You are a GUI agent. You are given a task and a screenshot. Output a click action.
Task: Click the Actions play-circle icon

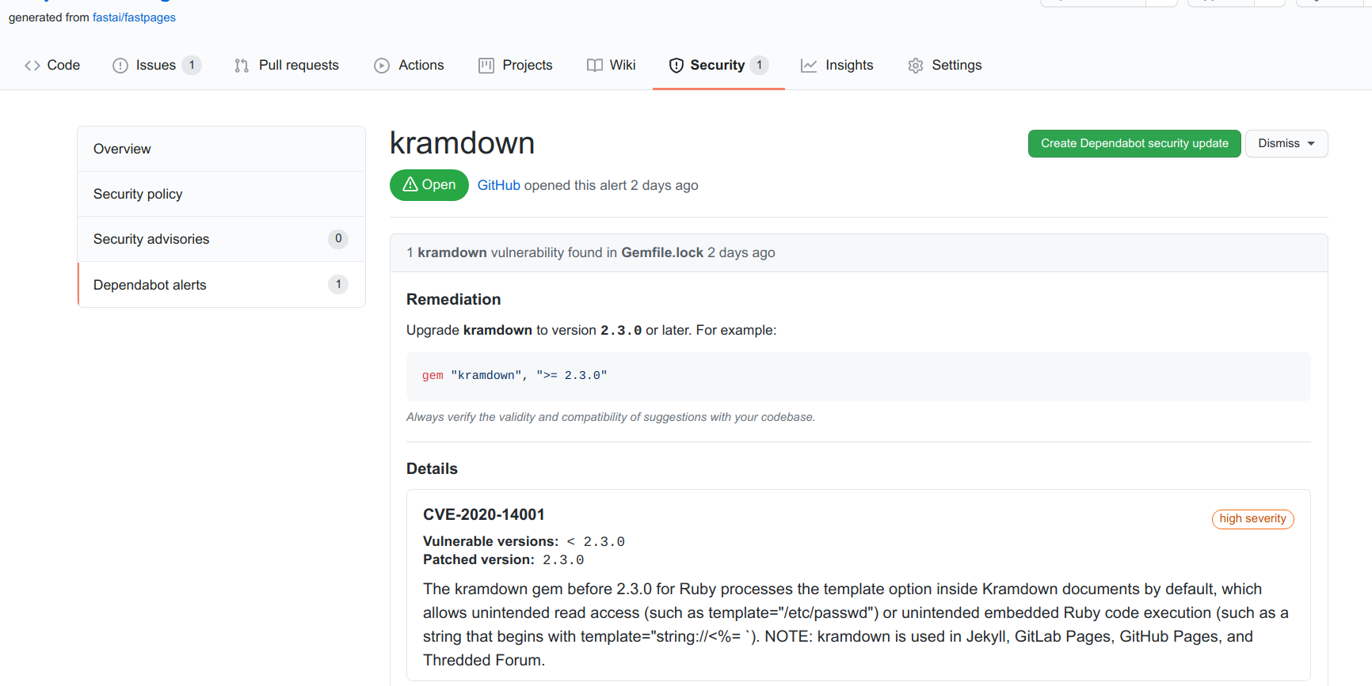(x=382, y=65)
